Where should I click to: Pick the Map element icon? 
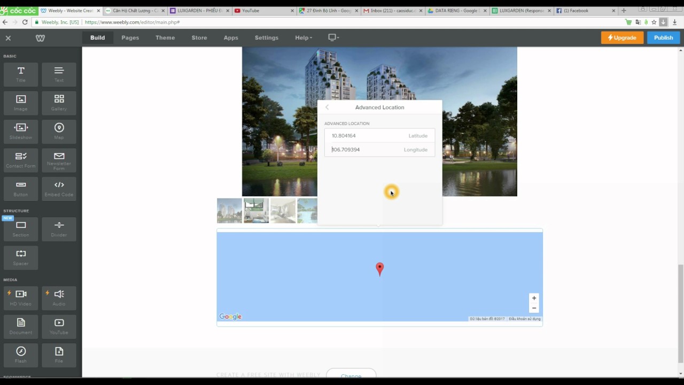59,128
